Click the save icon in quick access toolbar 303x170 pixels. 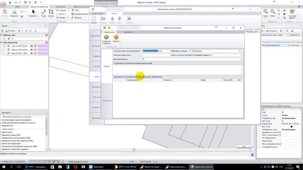tap(10, 2)
